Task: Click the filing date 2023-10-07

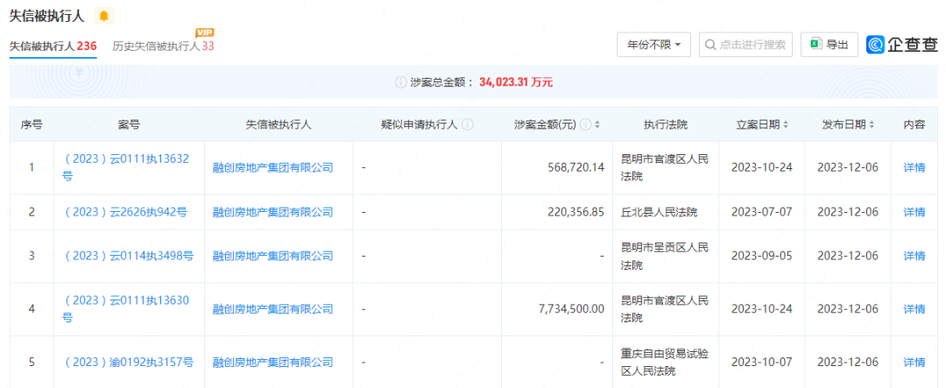Action: 761,362
